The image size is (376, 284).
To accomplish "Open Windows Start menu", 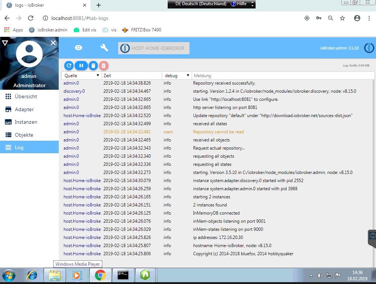I will (8, 276).
